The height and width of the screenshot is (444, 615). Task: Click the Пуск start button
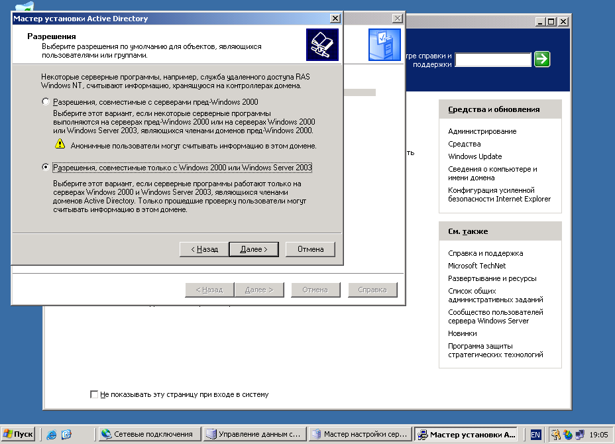pyautogui.click(x=18, y=434)
